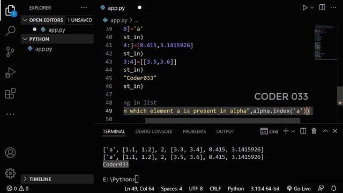The width and height of the screenshot is (343, 193).
Task: Open the Extensions view
Action: tap(10, 93)
